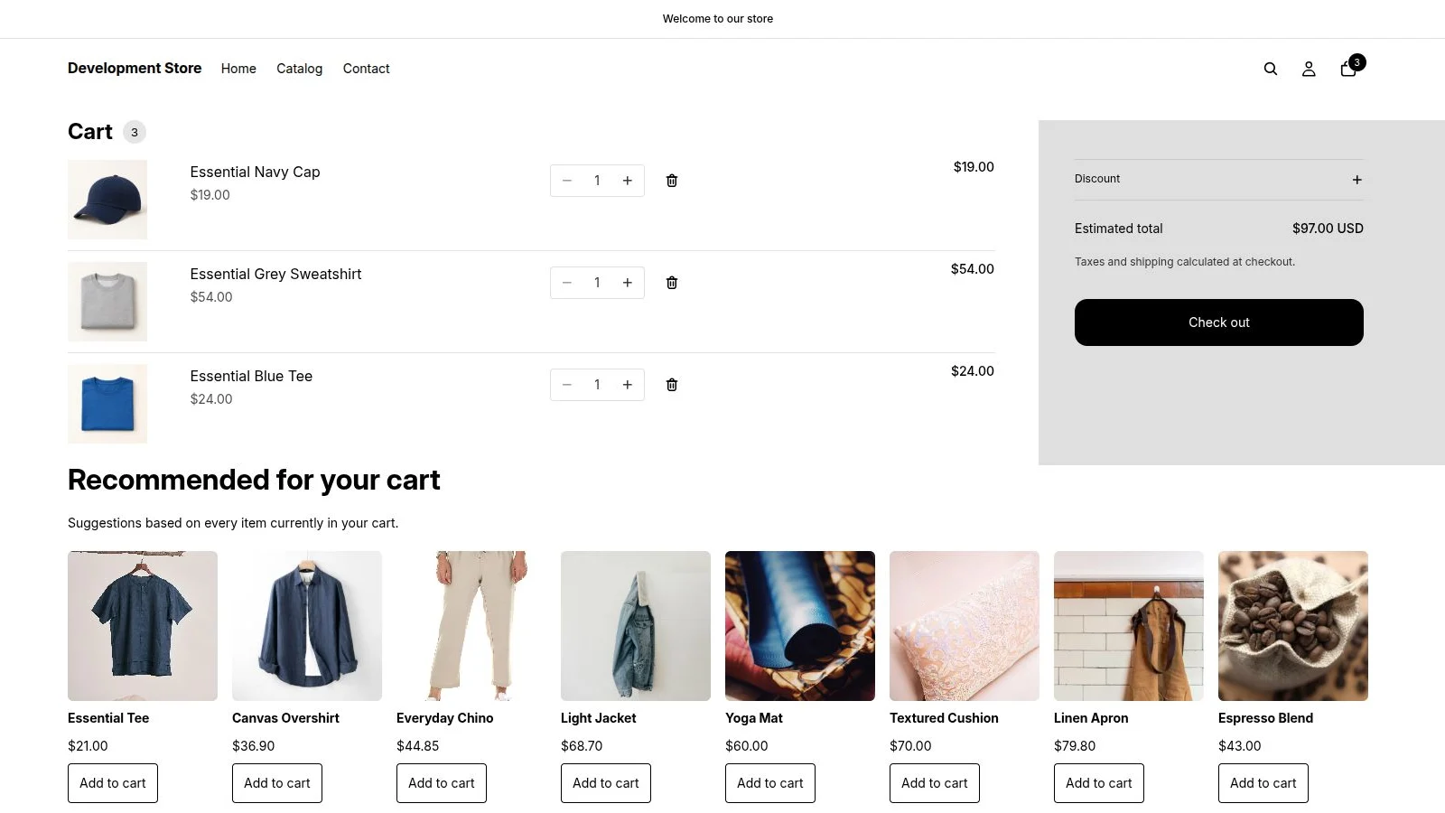1445x813 pixels.
Task: Open Essential Blue Tee product thumbnail
Action: (x=107, y=404)
